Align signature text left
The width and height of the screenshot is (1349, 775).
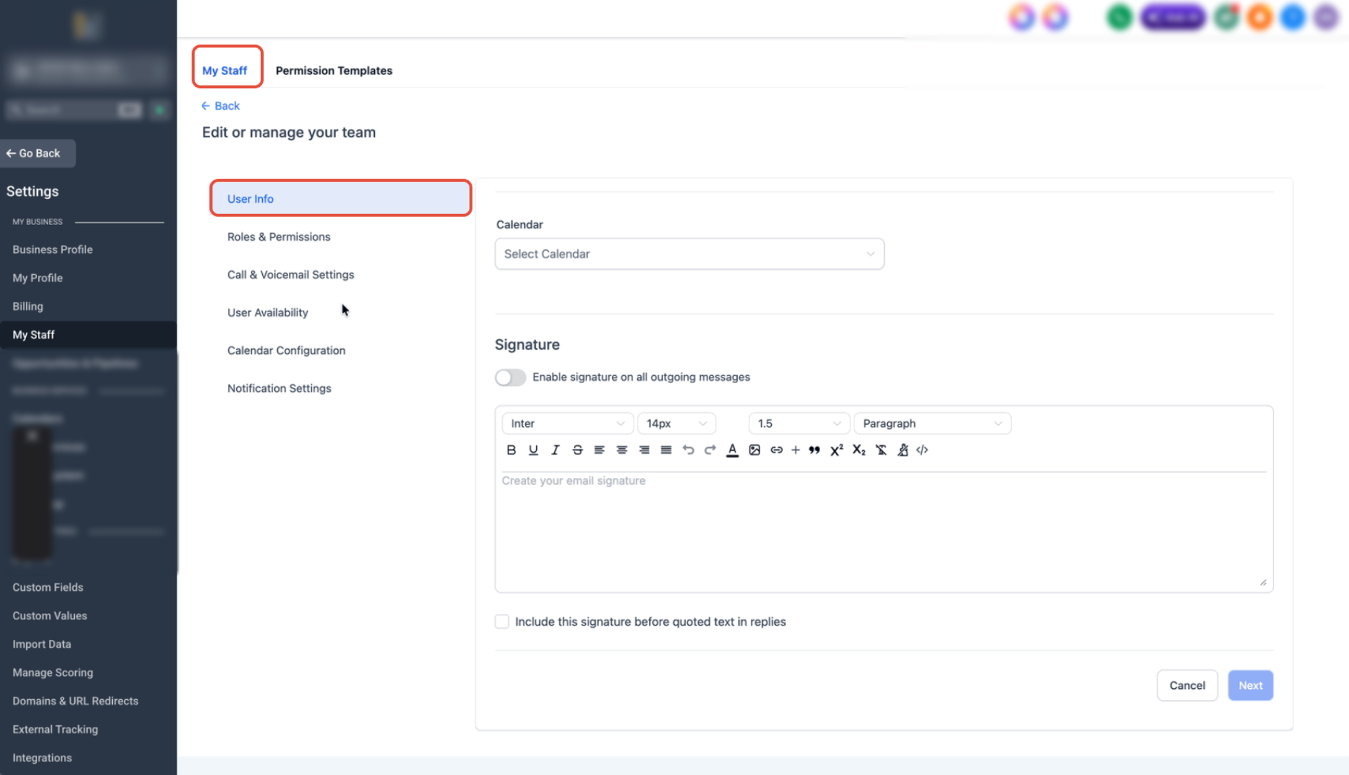pyautogui.click(x=599, y=450)
